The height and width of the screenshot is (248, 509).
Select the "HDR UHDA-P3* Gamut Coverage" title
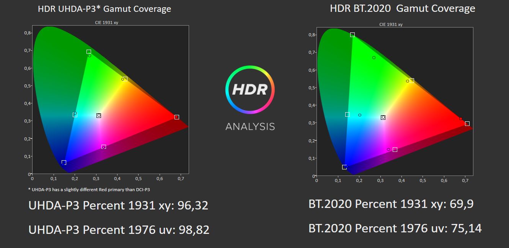(104, 9)
